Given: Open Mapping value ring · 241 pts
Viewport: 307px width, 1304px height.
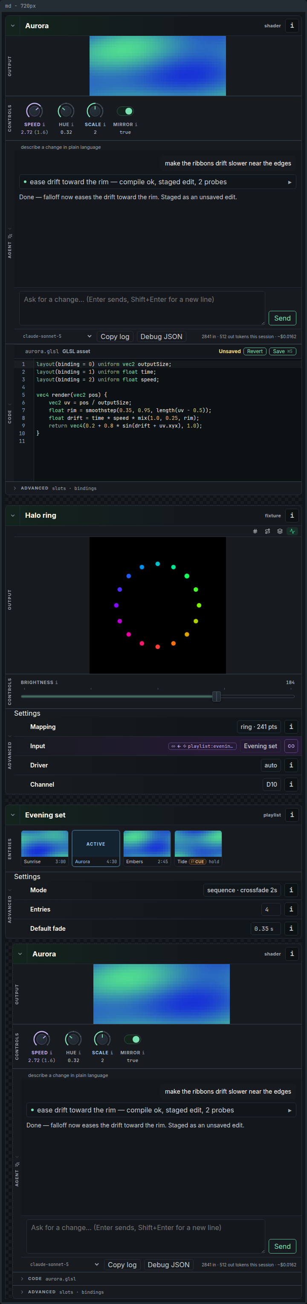Looking at the screenshot, I should 258,727.
